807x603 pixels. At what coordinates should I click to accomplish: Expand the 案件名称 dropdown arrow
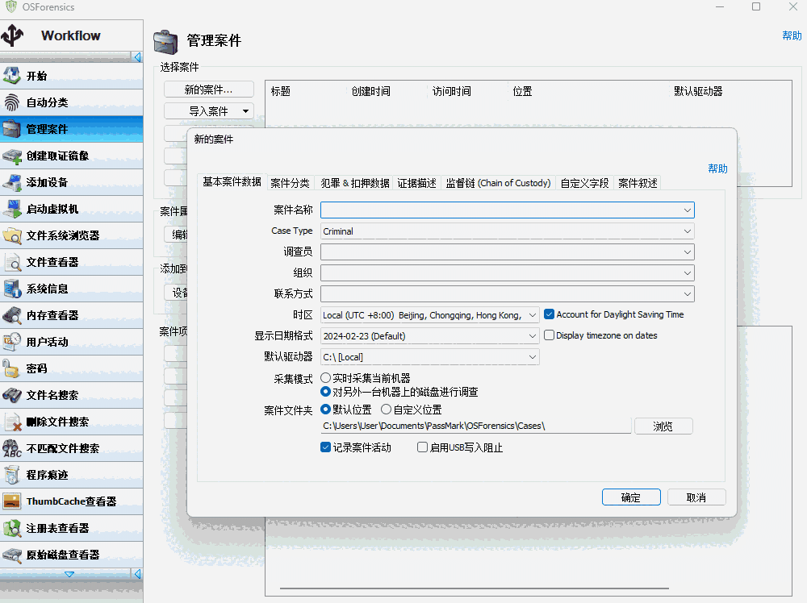687,210
